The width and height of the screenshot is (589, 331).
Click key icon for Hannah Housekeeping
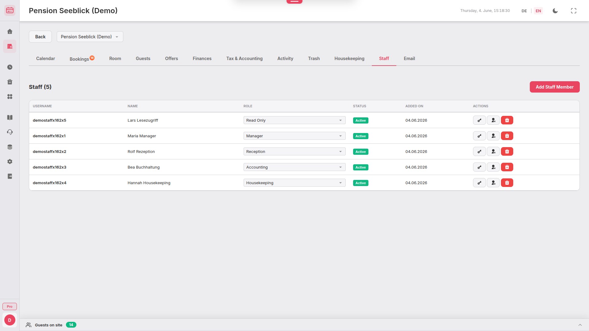coord(479,183)
